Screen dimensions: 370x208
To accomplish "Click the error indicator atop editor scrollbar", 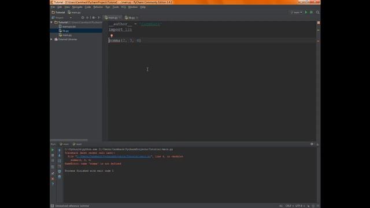I will (x=319, y=23).
